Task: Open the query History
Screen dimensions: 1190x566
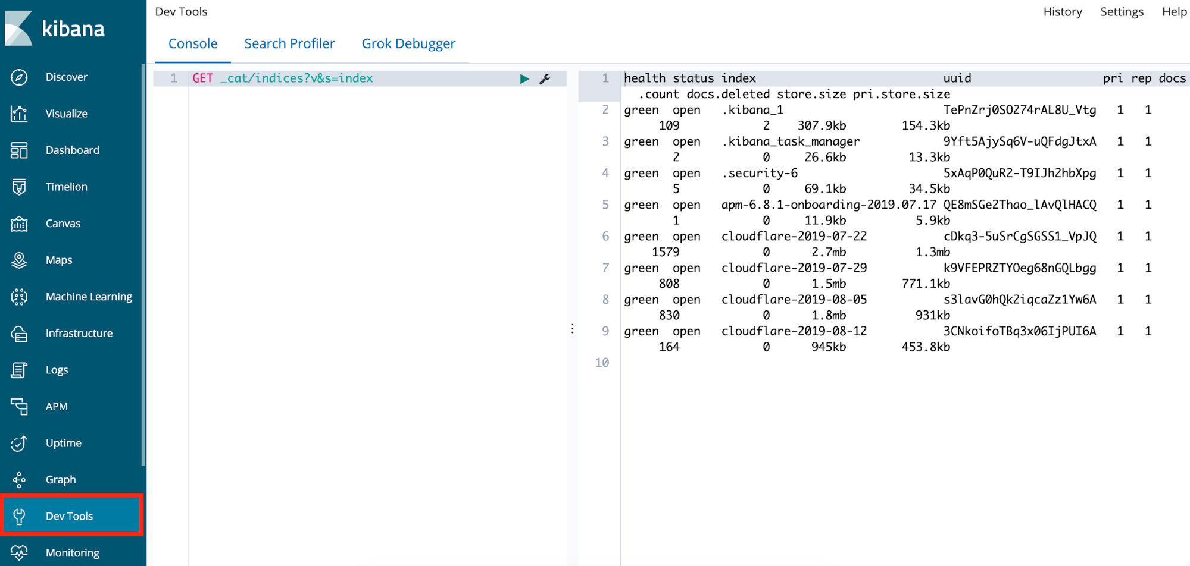Action: click(x=1062, y=11)
